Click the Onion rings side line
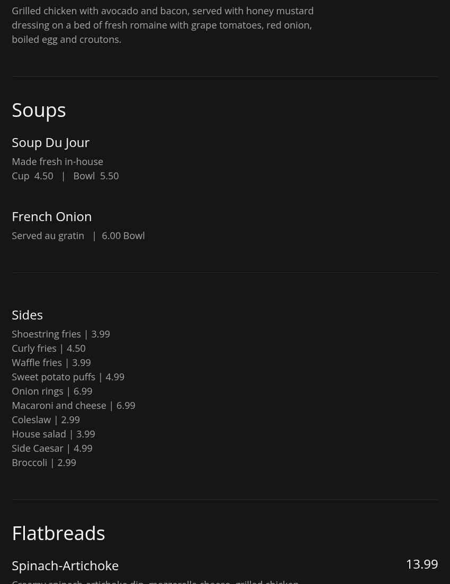Screen dimensions: 450x584 [52, 391]
